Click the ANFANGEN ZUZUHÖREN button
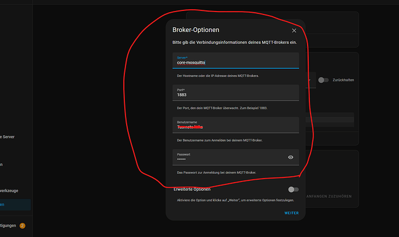 click(331, 196)
